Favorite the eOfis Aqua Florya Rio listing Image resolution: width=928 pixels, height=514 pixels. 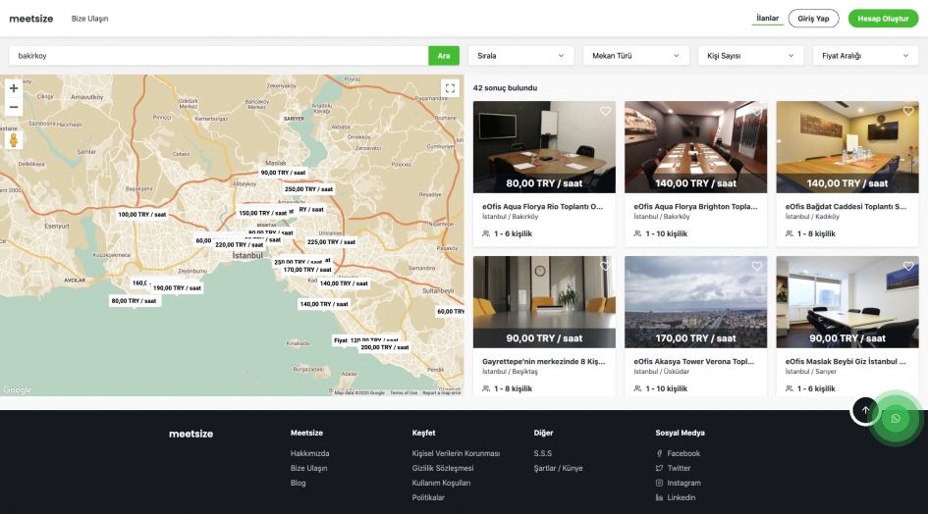click(605, 112)
